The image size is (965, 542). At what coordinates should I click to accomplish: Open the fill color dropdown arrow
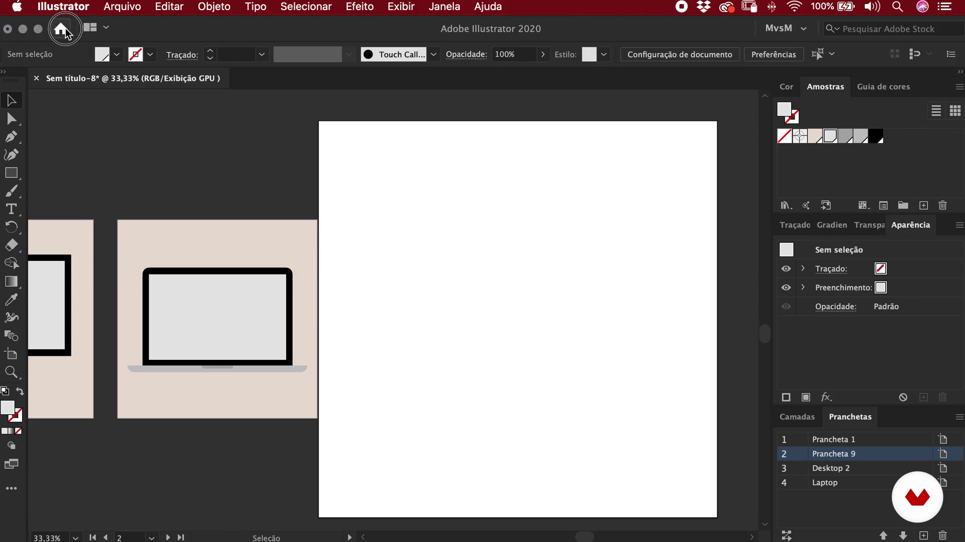click(x=117, y=54)
